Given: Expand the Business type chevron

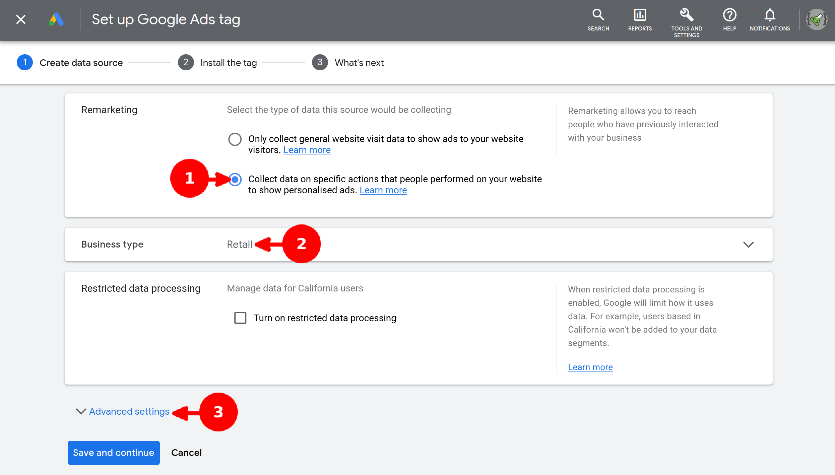Looking at the screenshot, I should pos(748,245).
